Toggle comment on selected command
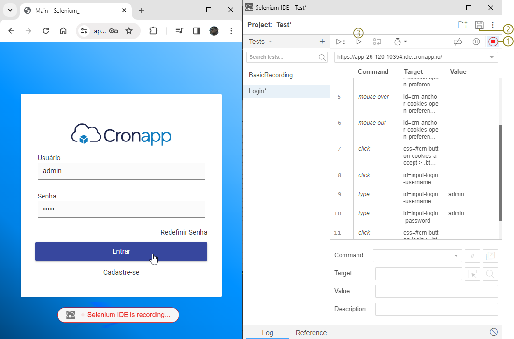This screenshot has height=339, width=514. [472, 256]
